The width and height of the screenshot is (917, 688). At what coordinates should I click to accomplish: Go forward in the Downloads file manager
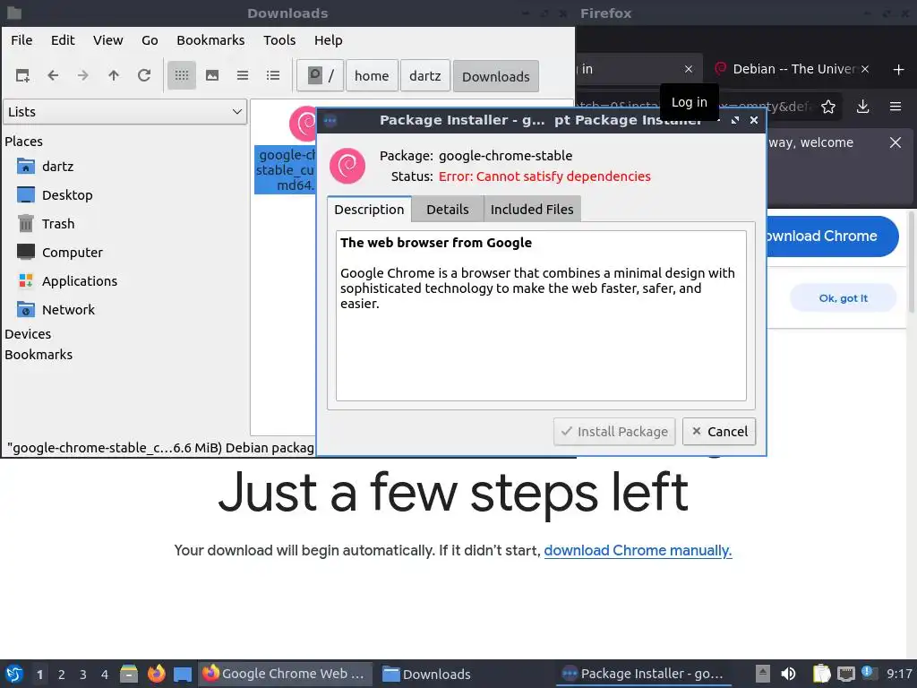pos(83,75)
